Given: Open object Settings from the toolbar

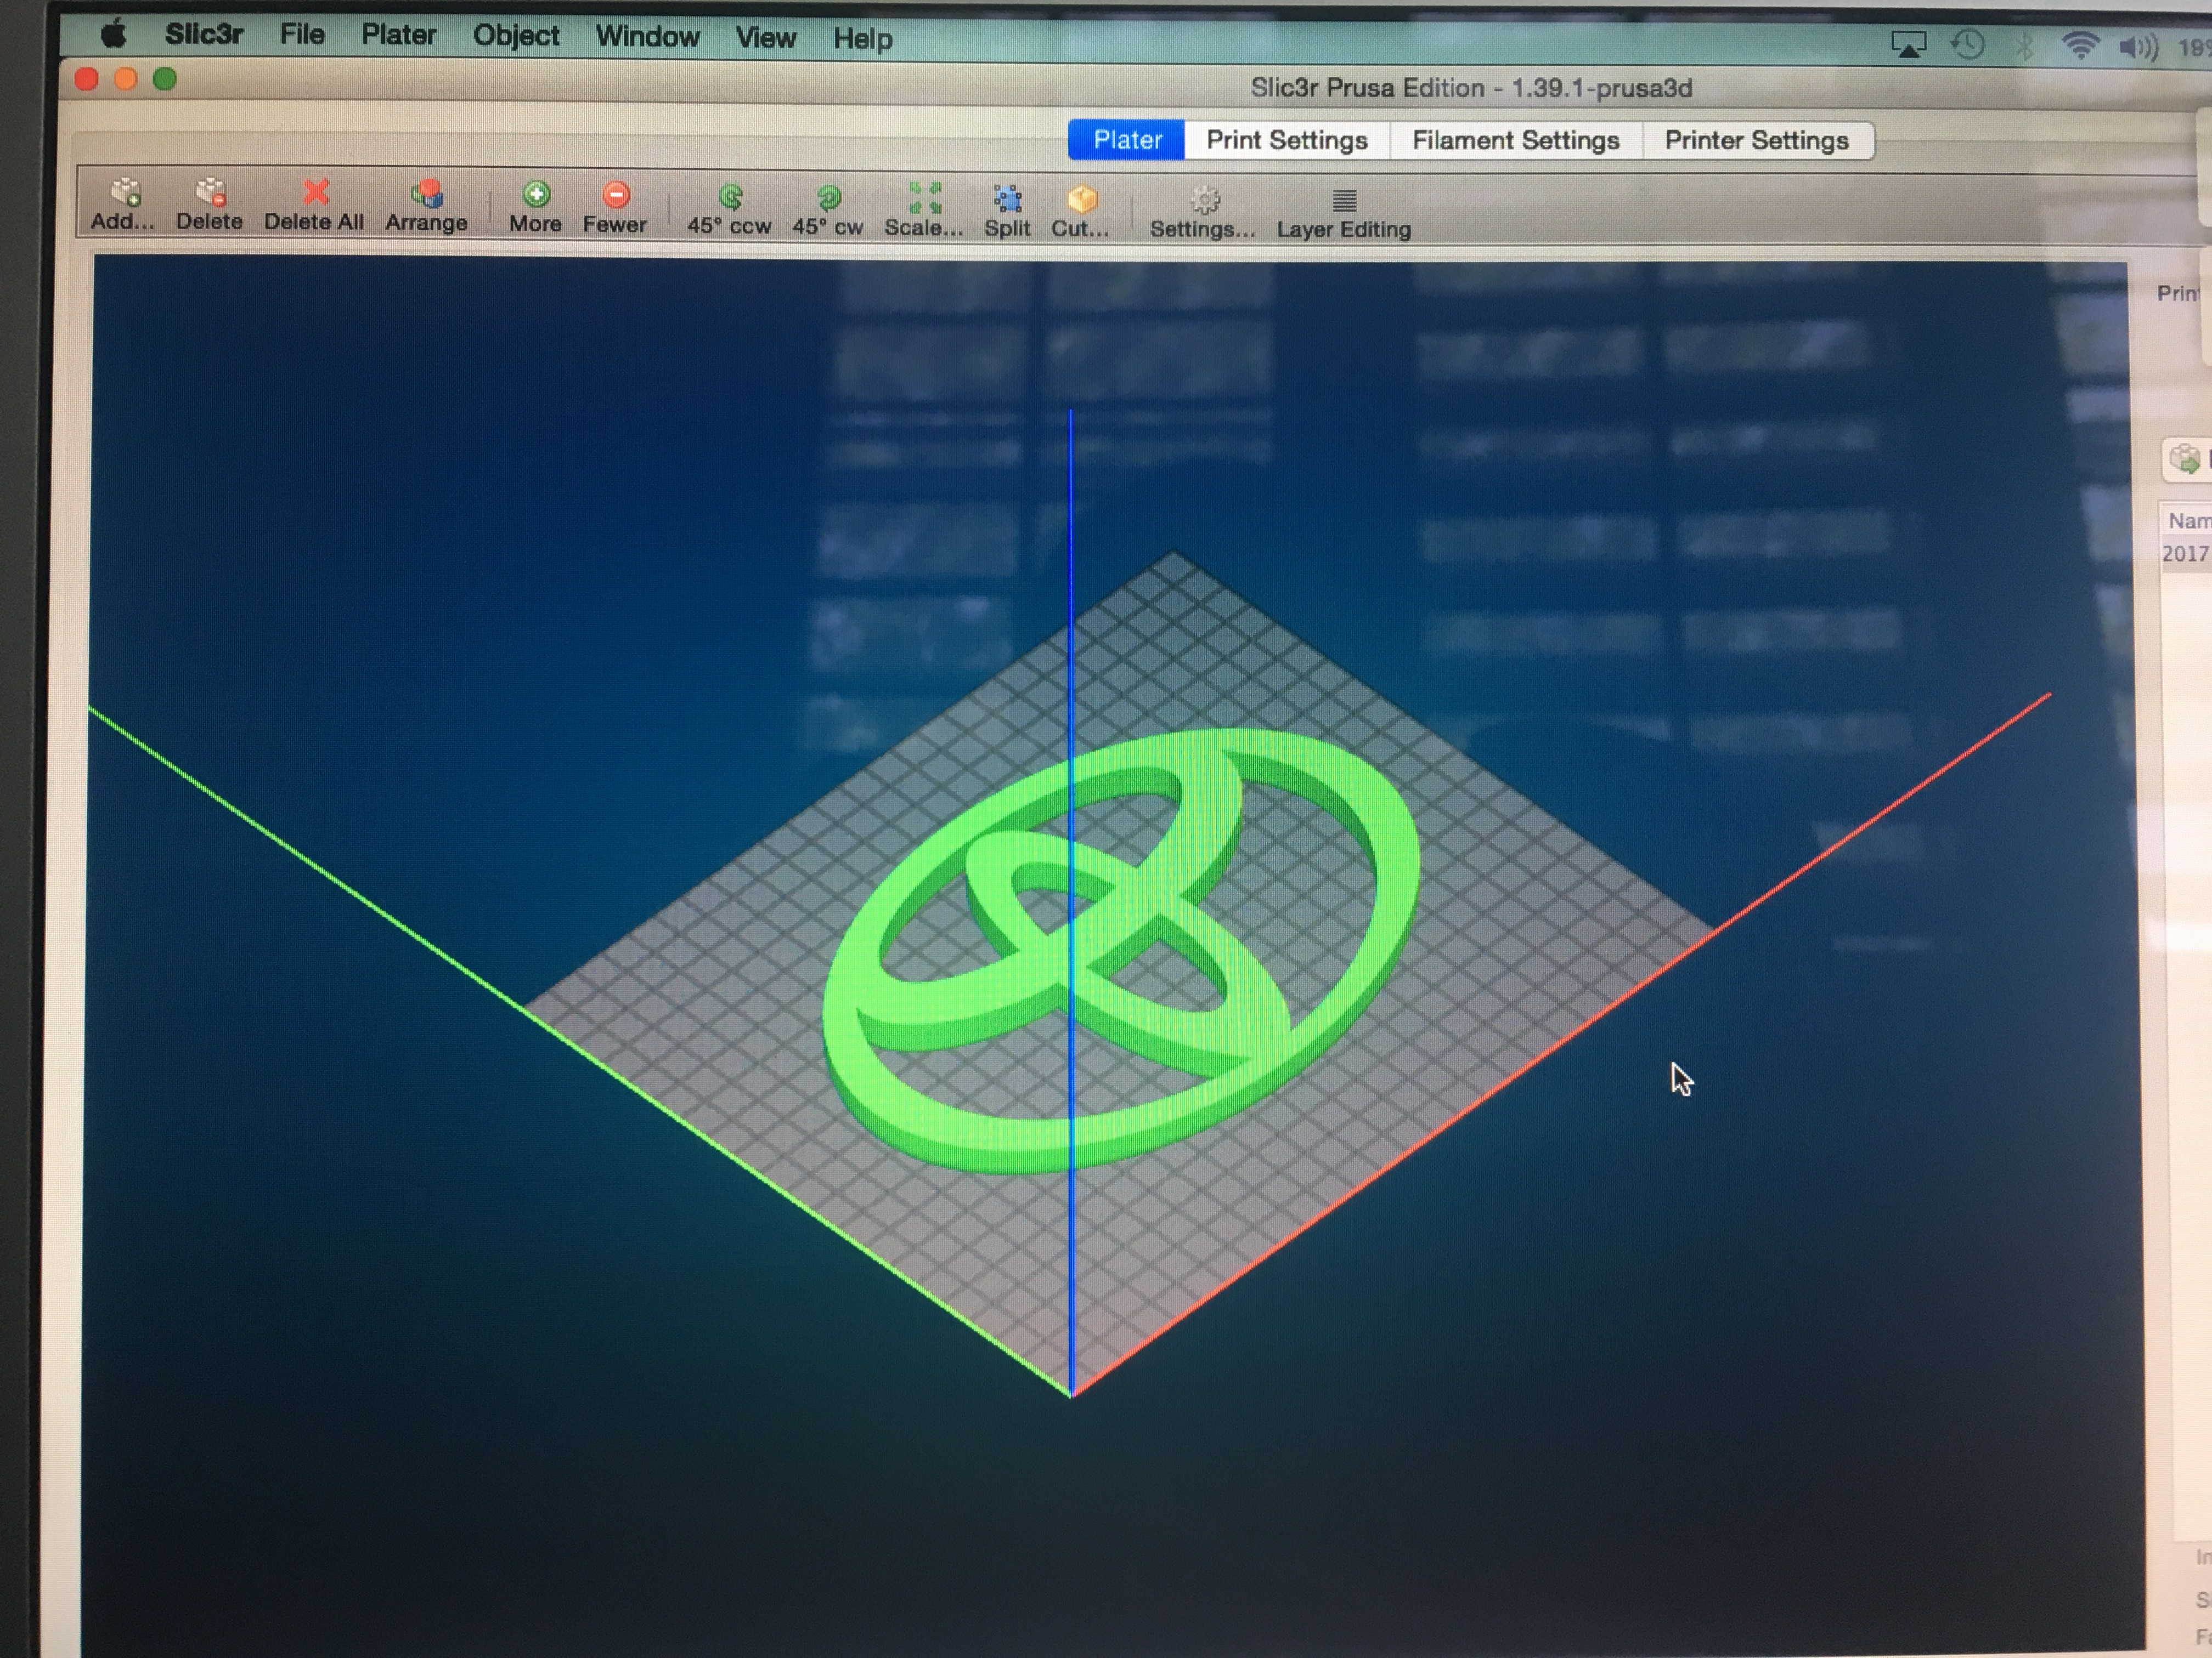Looking at the screenshot, I should tap(1203, 212).
